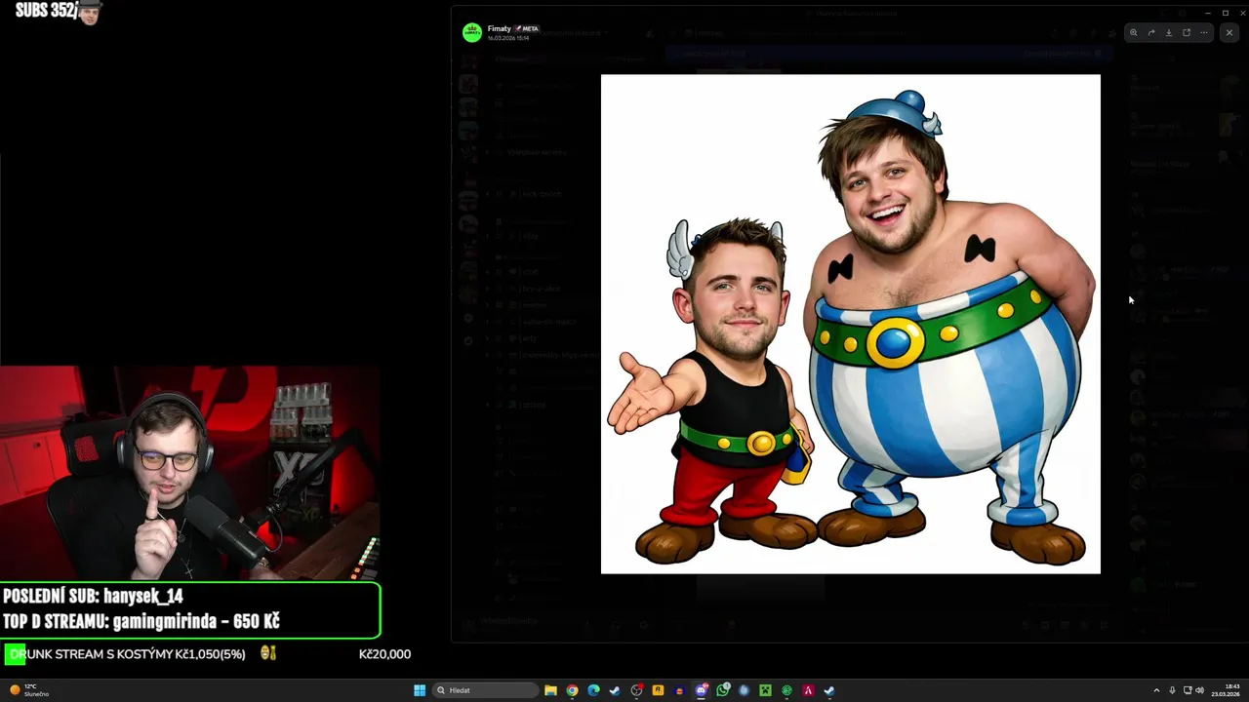Show hidden system tray icons

pyautogui.click(x=1156, y=690)
